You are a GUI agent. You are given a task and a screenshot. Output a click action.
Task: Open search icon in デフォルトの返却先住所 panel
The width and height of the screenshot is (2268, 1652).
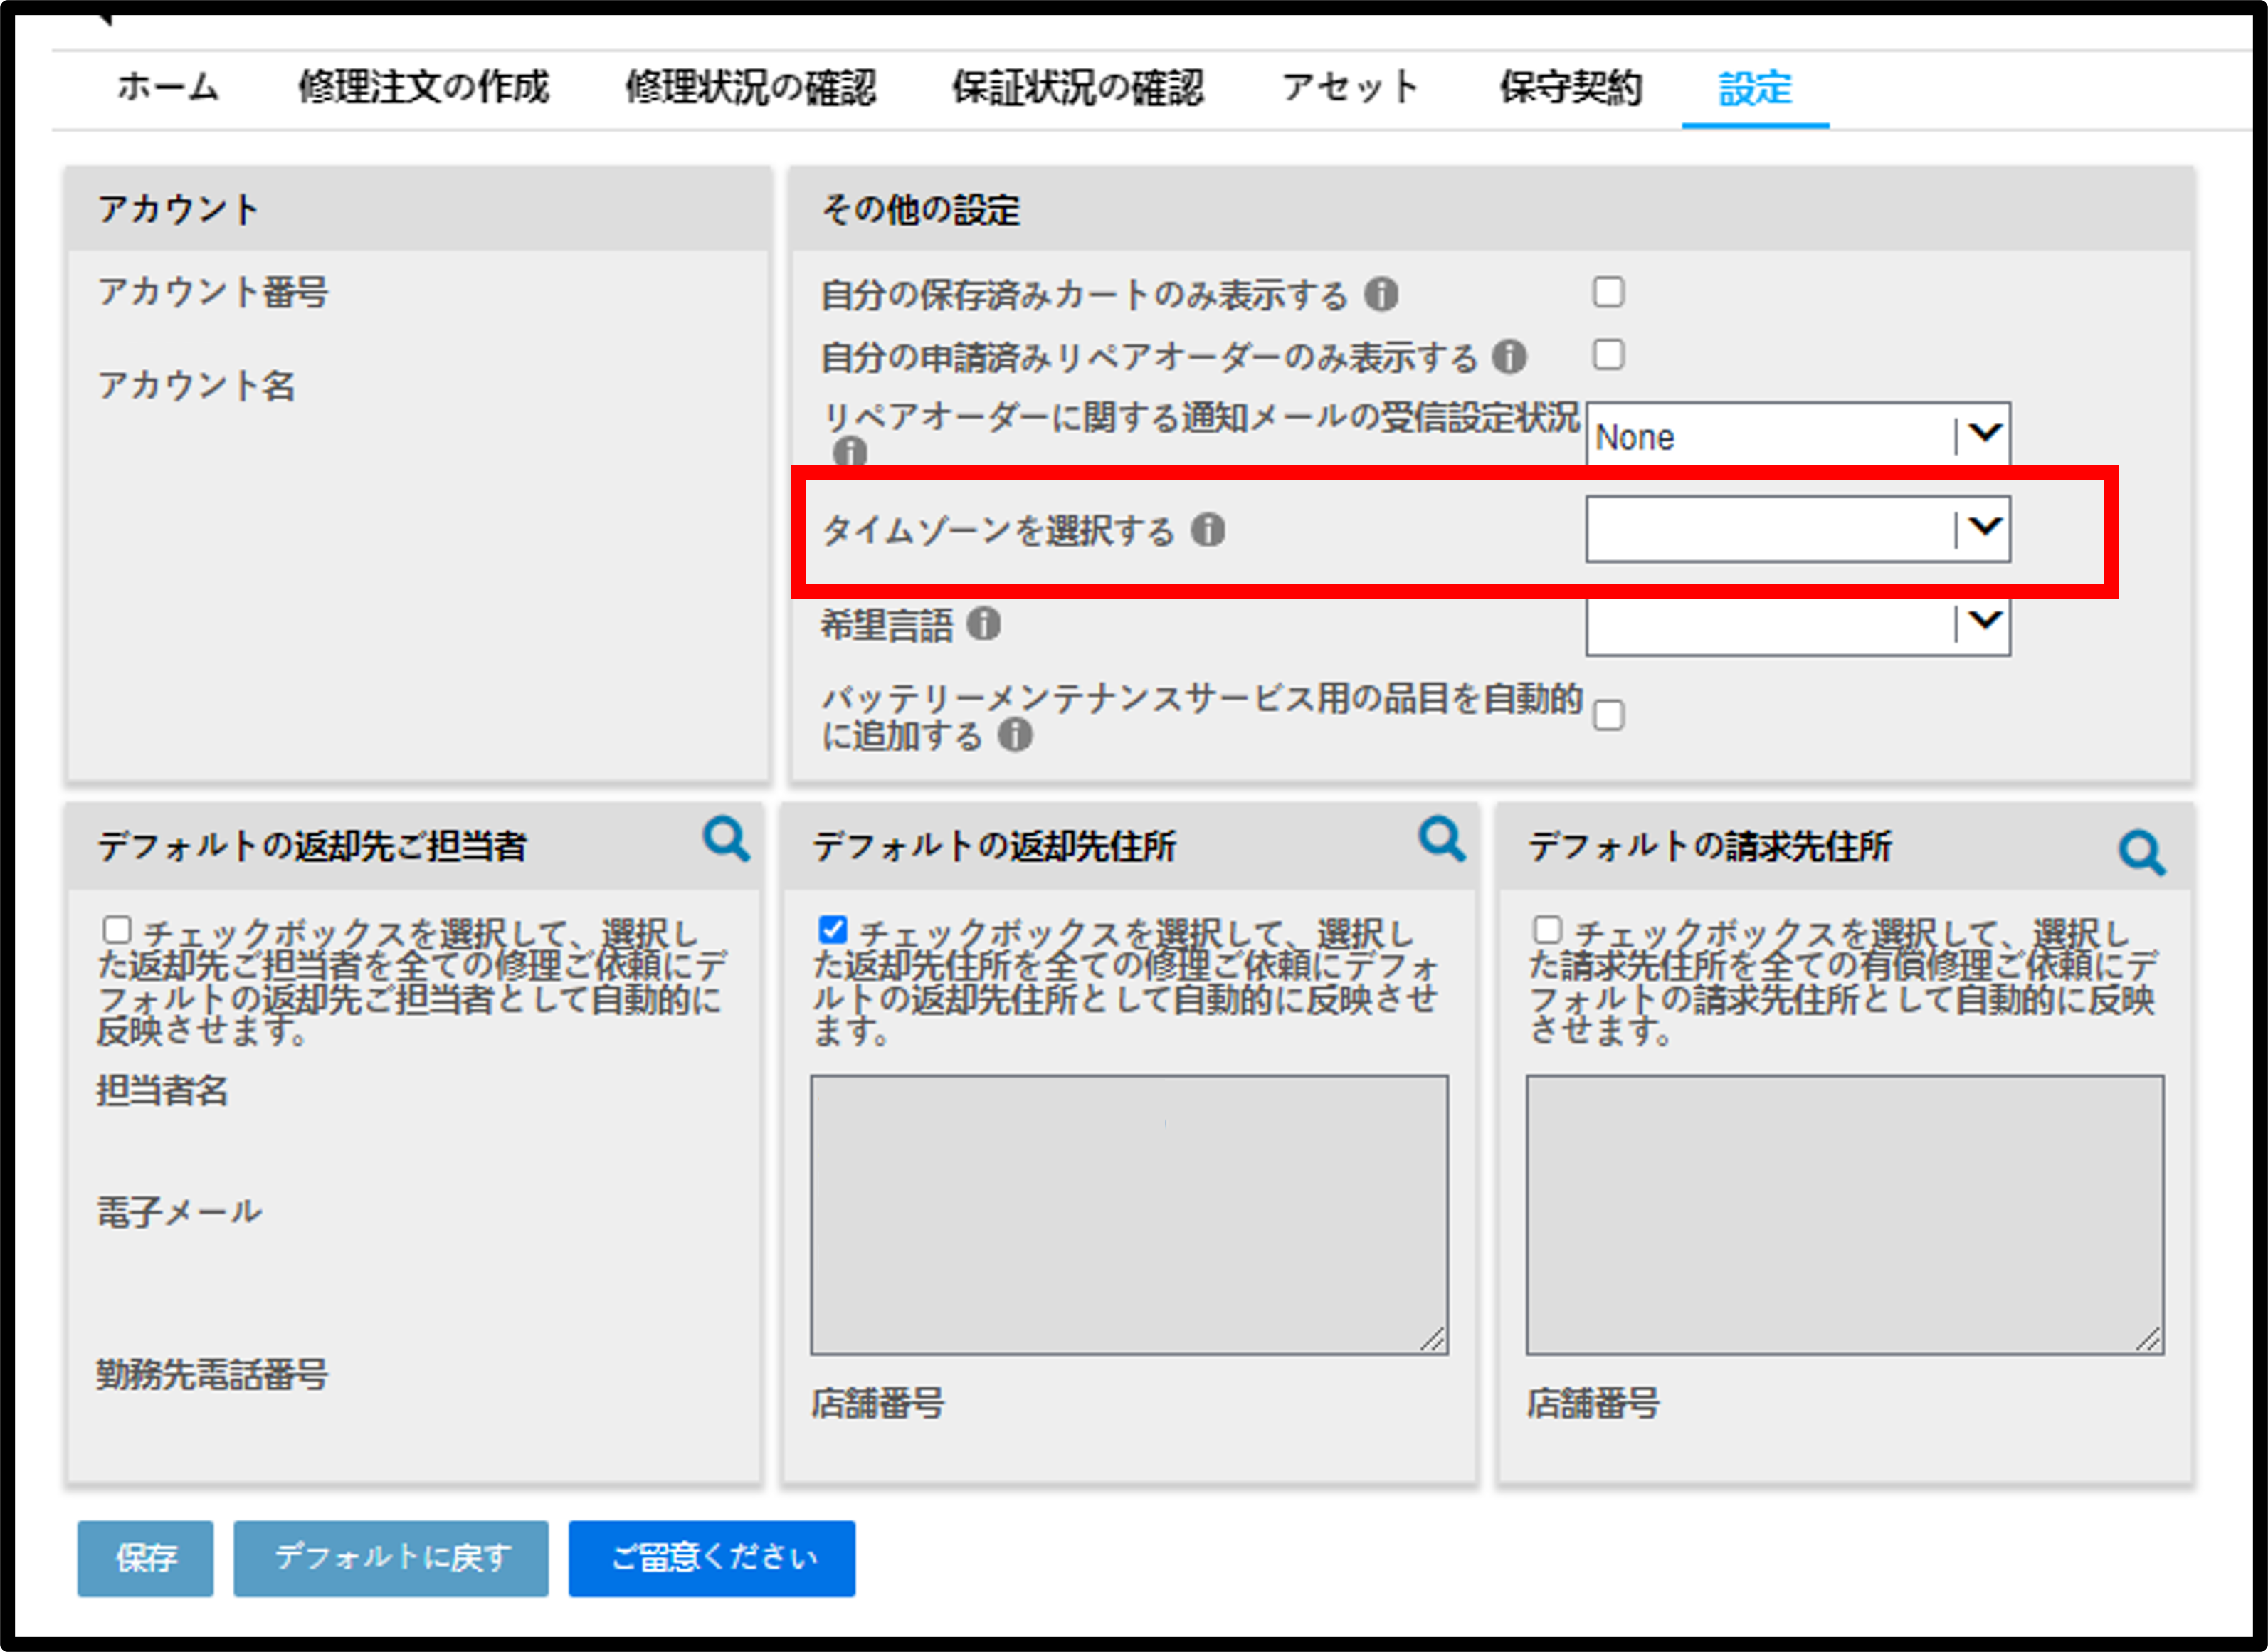[x=1442, y=839]
